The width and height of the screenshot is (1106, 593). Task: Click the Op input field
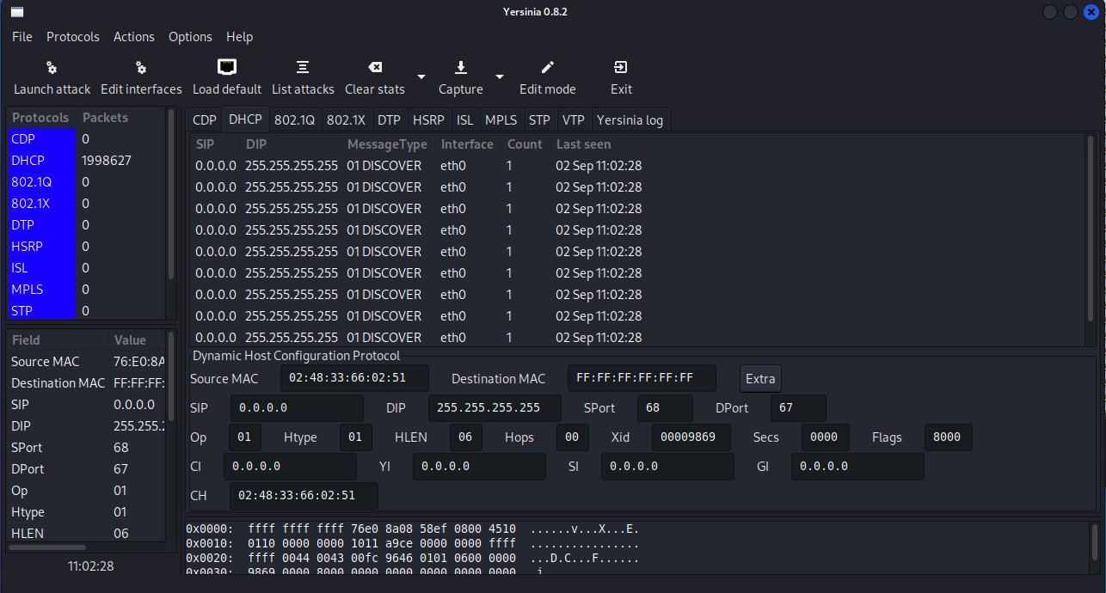[x=244, y=437]
